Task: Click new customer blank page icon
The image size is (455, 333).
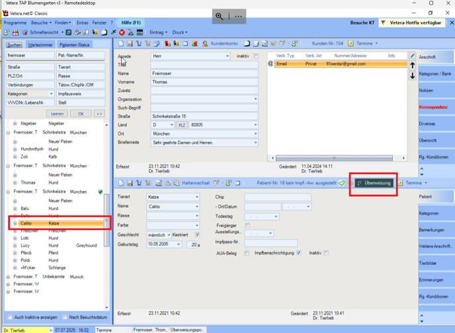Action: pos(121,44)
